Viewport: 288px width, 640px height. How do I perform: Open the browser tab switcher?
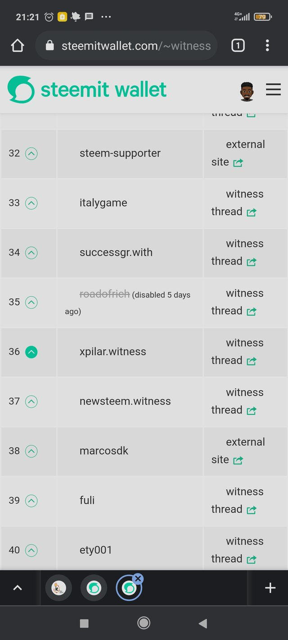238,45
